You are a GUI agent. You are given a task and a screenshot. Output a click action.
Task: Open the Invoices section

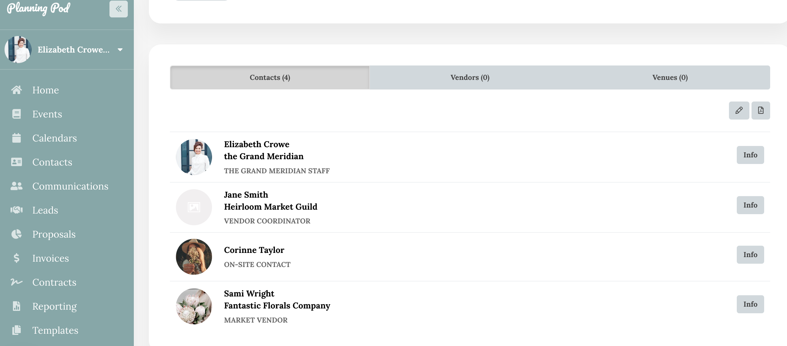(51, 258)
